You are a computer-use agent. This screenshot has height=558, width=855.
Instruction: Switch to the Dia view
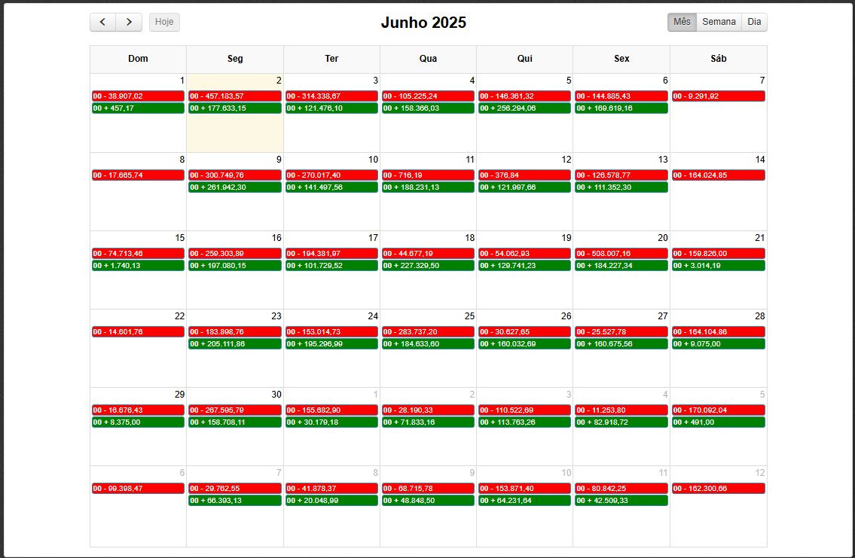[x=754, y=23]
